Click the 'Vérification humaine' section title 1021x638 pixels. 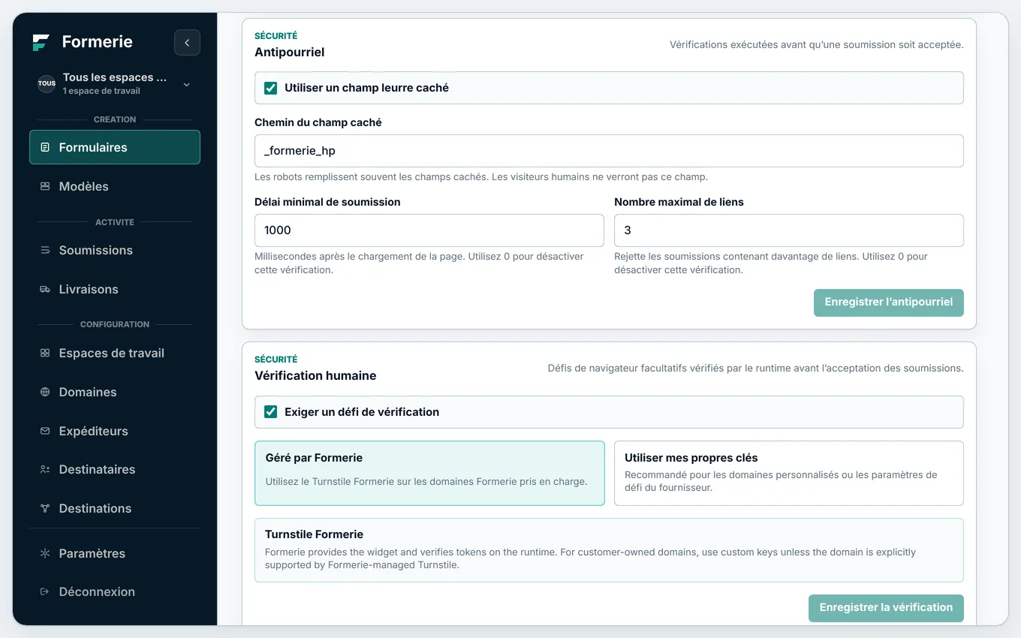point(315,375)
